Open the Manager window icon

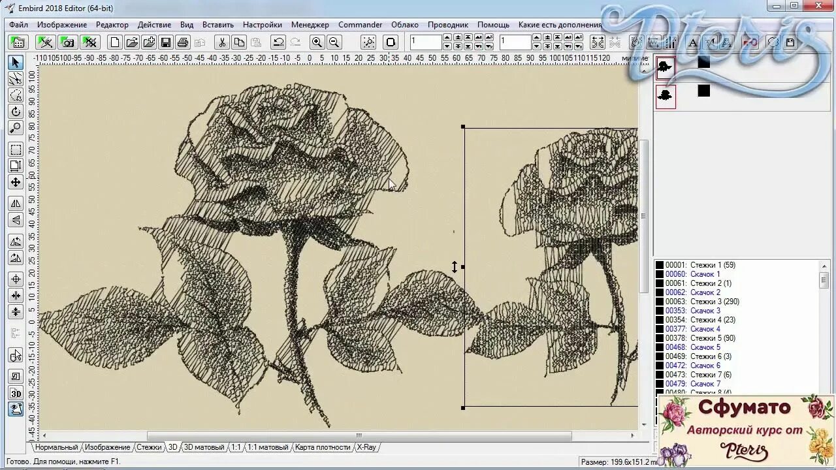17,42
